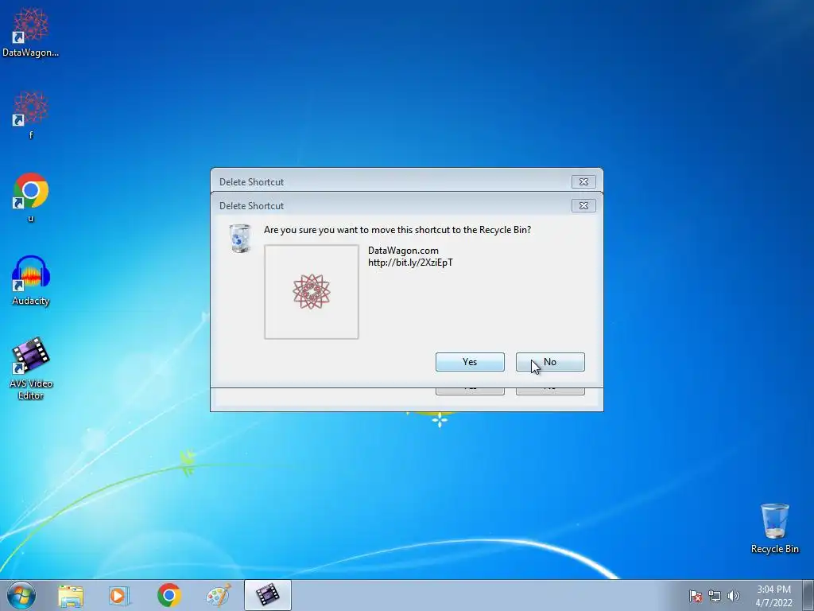Select the DataWagon desktop shortcut
814x611 pixels.
[x=31, y=32]
